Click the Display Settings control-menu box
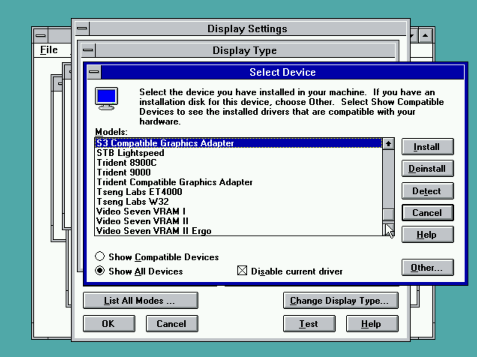 (81, 28)
